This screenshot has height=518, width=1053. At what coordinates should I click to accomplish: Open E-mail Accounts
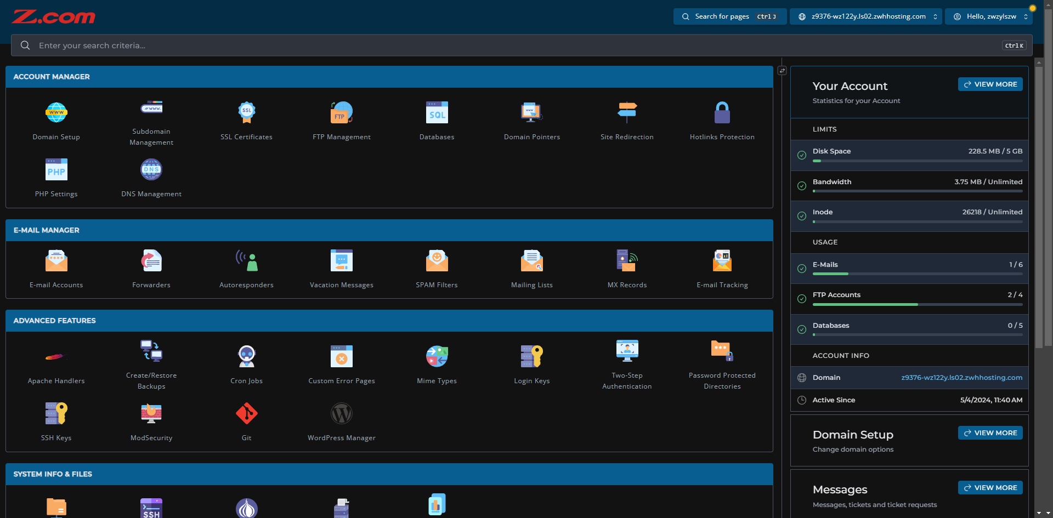(x=56, y=269)
